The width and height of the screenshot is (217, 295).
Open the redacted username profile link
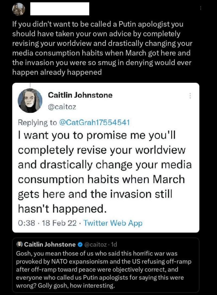click(x=59, y=9)
